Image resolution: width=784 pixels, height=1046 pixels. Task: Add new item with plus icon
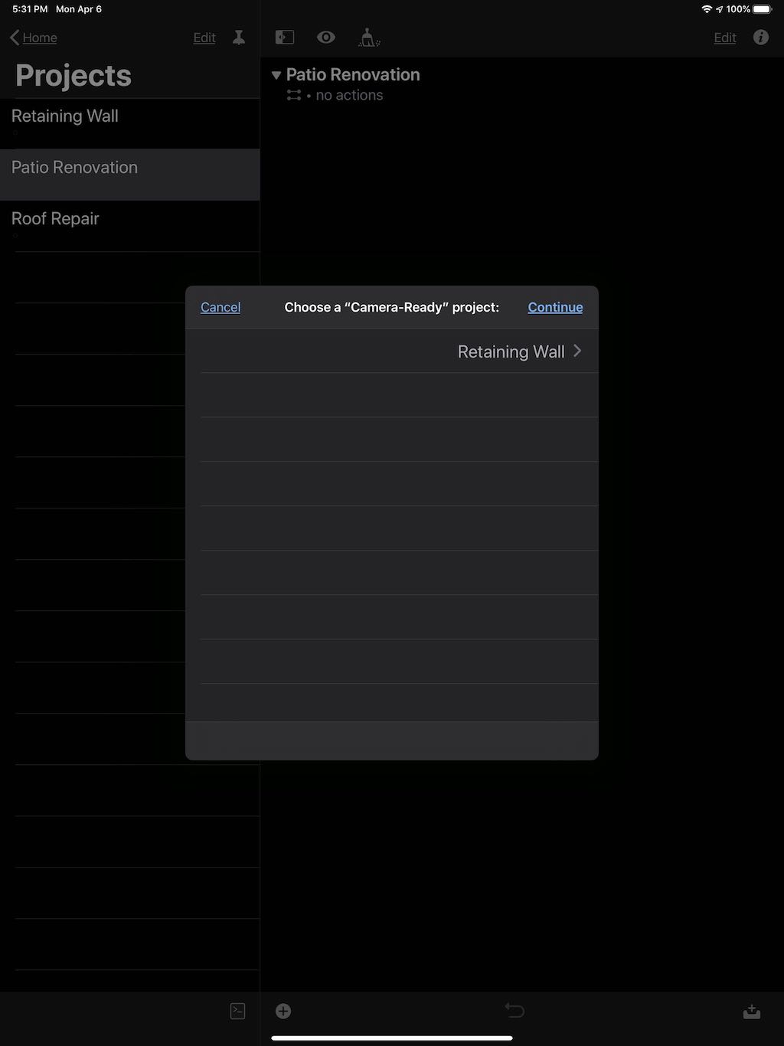tap(283, 1011)
